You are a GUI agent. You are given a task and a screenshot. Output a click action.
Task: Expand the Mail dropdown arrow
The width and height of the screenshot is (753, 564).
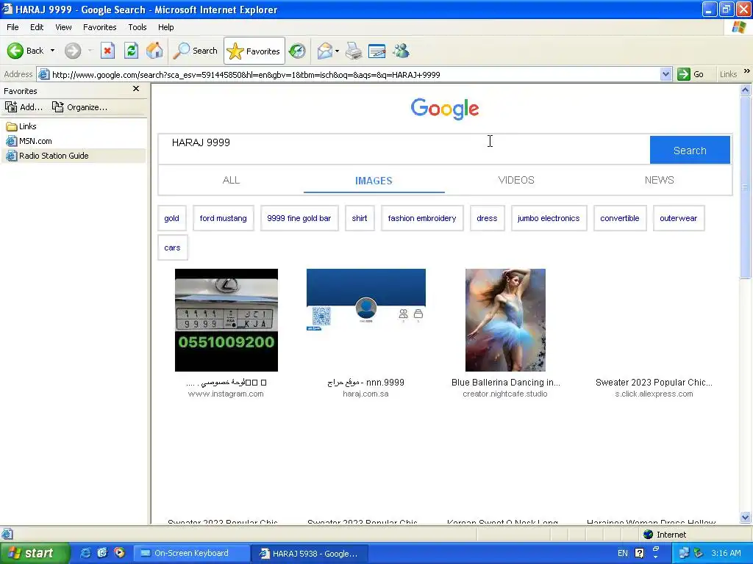click(337, 51)
